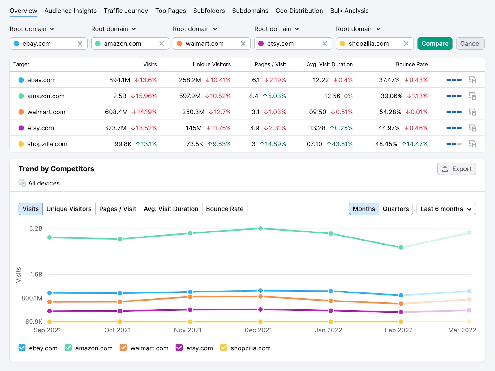Screen dimensions: 495x371
Task: Edit the ebay.com domain input field
Action: click(48, 44)
